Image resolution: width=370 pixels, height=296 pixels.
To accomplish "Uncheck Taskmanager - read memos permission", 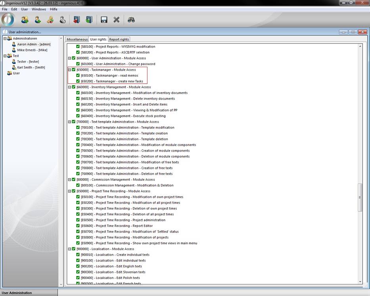I will [x=78, y=75].
